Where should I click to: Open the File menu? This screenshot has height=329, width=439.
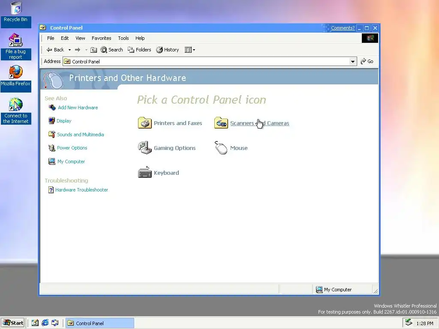tap(51, 38)
